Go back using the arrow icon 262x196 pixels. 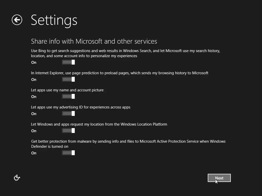coord(17,20)
